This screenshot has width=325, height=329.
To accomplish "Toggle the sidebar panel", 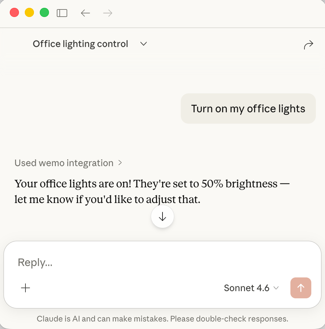I will 62,12.
